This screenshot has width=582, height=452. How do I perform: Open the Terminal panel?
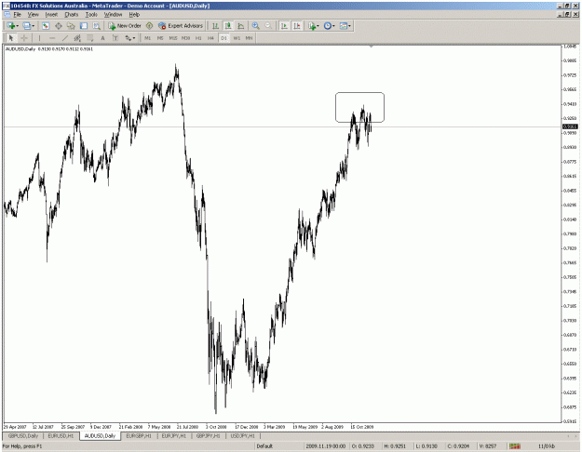pyautogui.click(x=84, y=26)
